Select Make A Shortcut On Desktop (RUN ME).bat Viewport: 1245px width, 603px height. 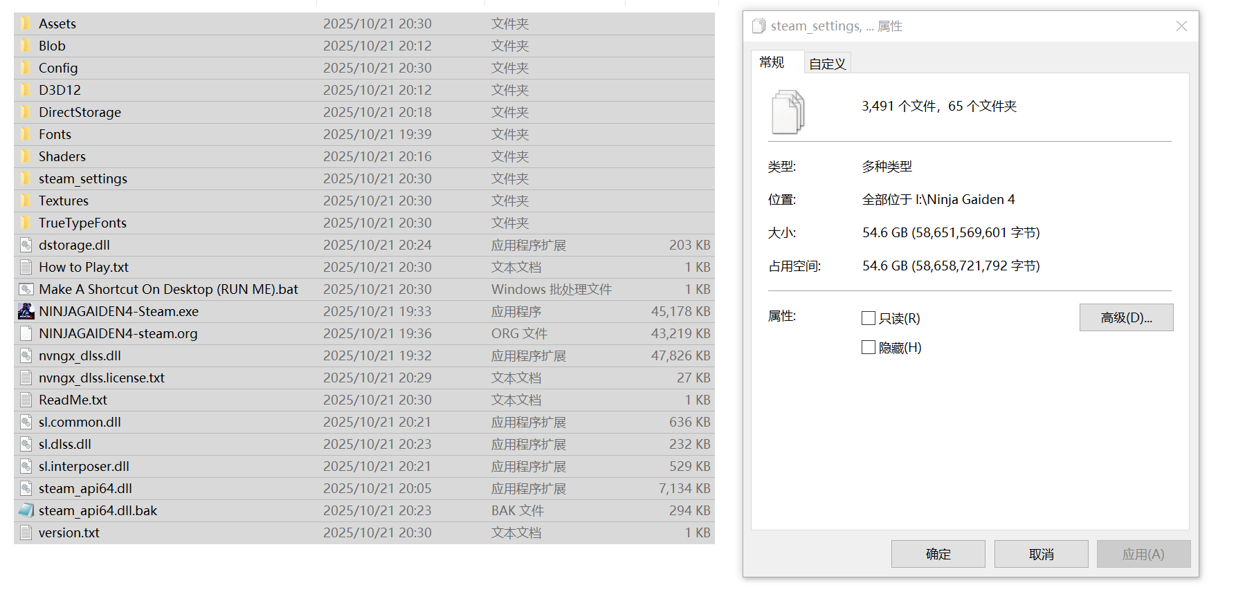(x=168, y=289)
